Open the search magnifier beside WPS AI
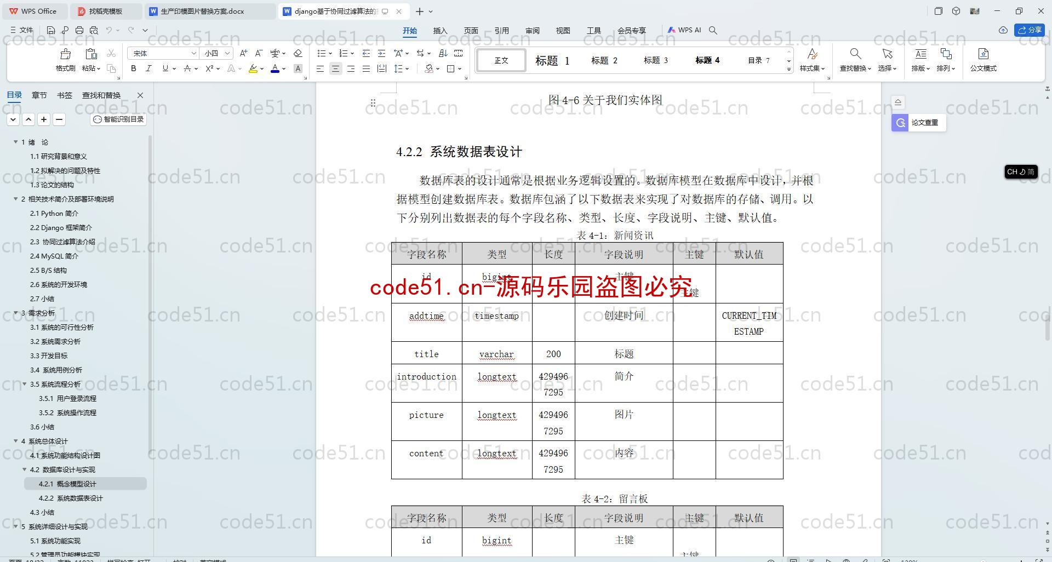 point(713,30)
